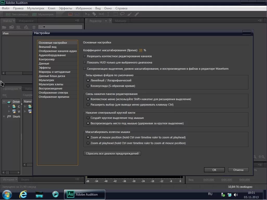Viewport: 267px width, 200px height.
Task: Open Editor panel options menu icon
Action: [x=260, y=20]
